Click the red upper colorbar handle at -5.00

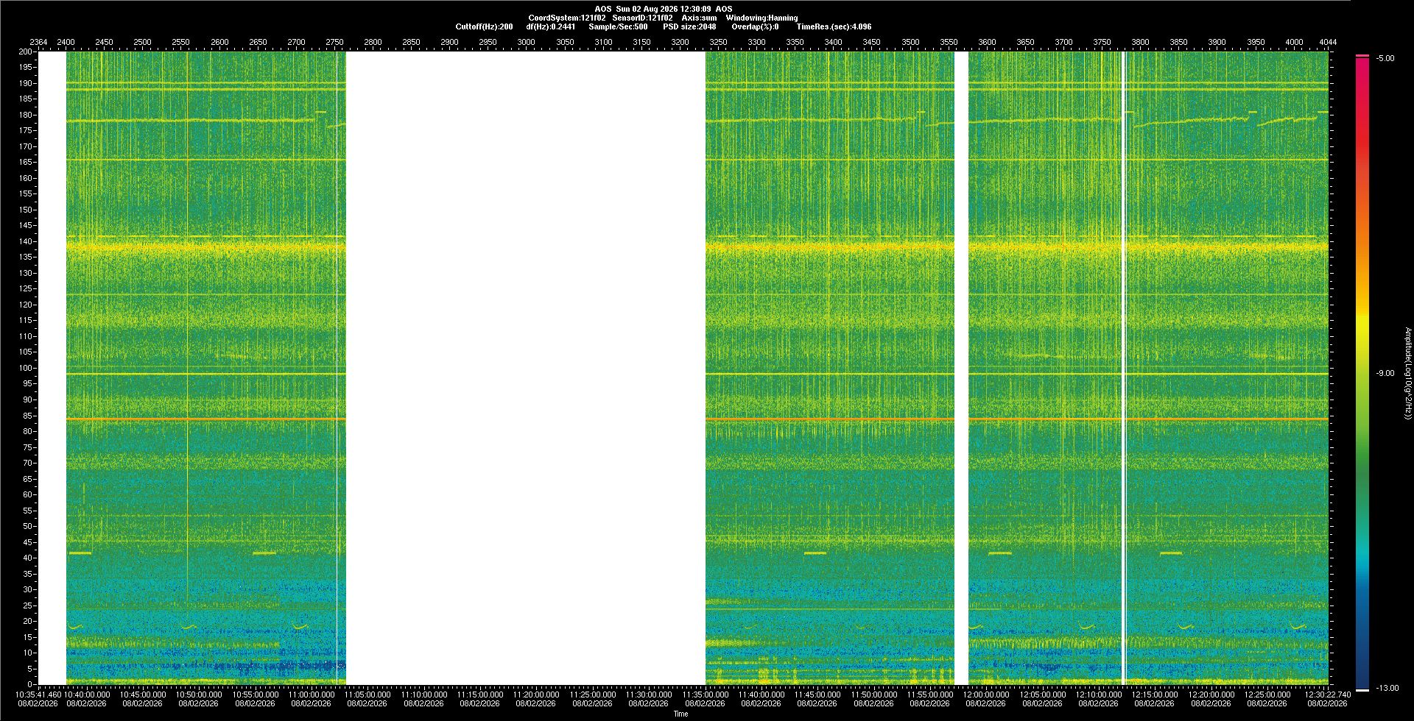tap(1362, 56)
